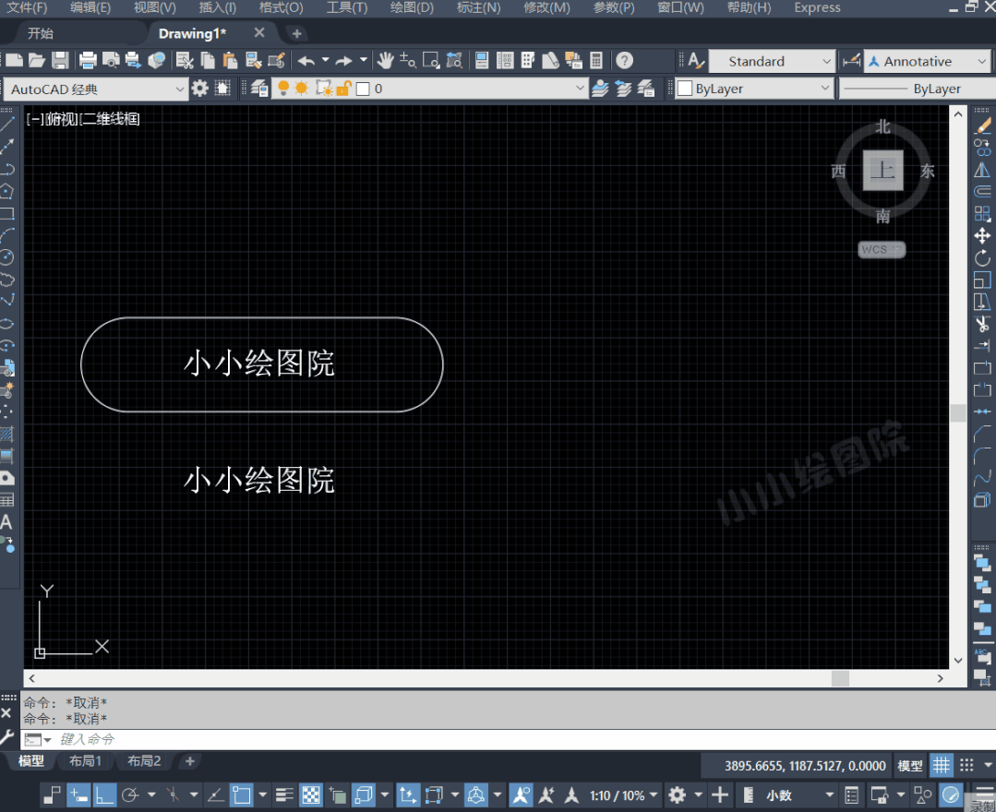Image resolution: width=996 pixels, height=812 pixels.
Task: Click the Text Style icon beside Standard
Action: click(x=696, y=61)
